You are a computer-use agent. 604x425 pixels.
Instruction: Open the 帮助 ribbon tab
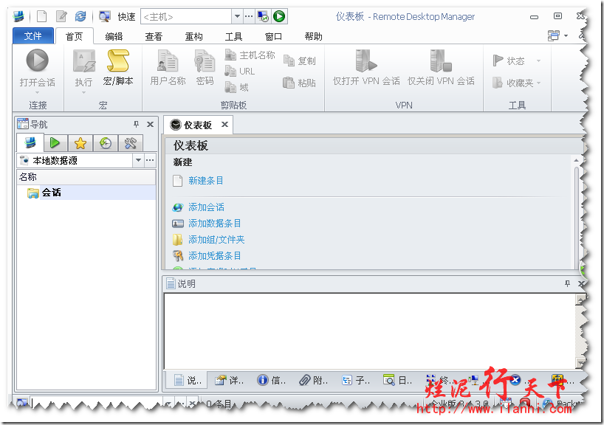tap(314, 37)
